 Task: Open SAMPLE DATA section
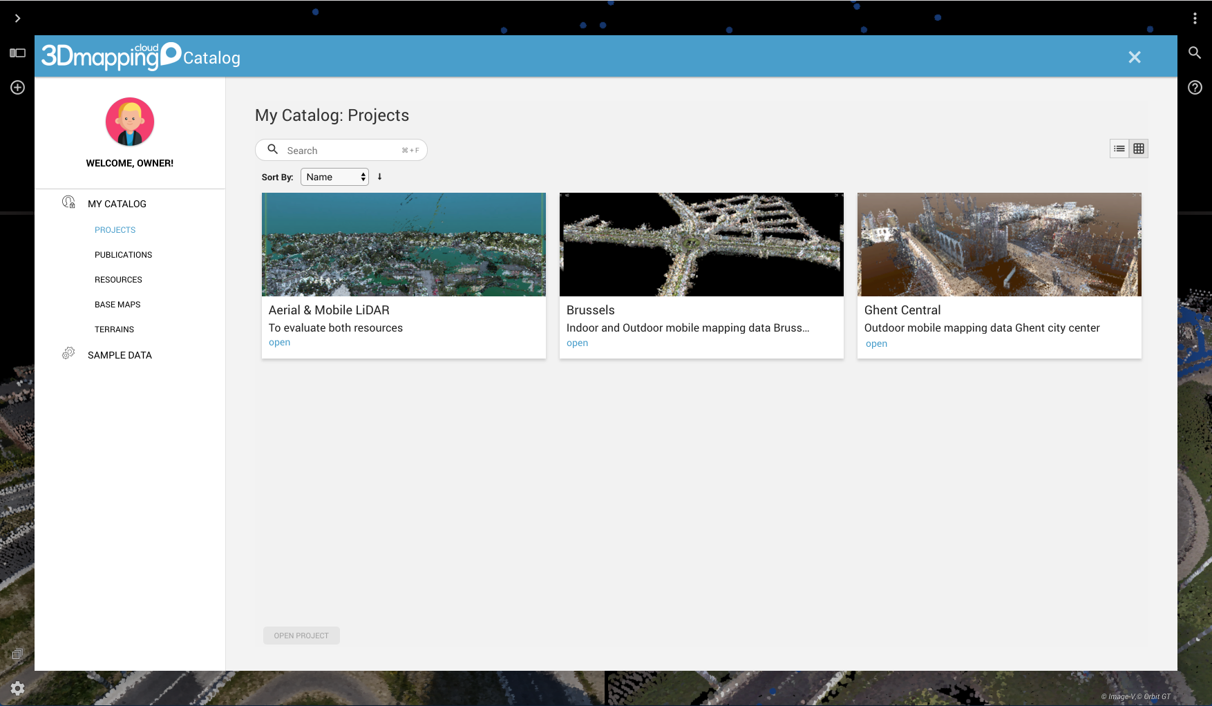120,355
